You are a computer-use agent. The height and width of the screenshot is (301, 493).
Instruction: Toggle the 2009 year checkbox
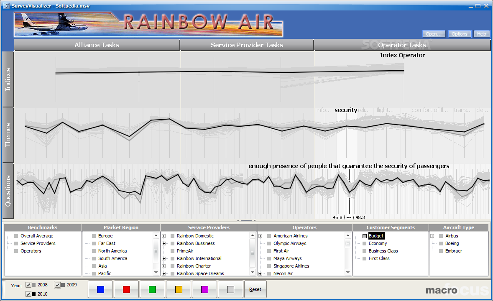point(58,285)
